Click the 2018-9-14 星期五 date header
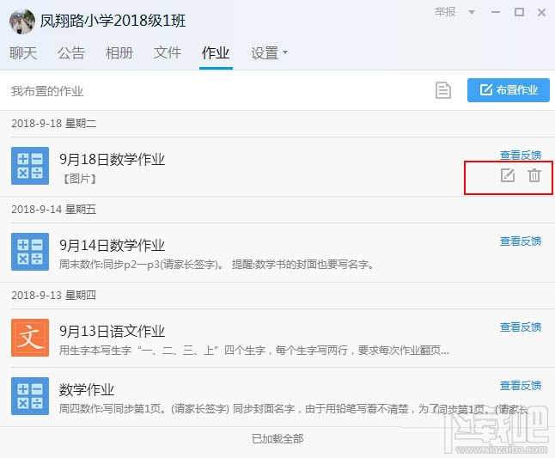Image resolution: width=555 pixels, height=458 pixels. click(x=54, y=209)
